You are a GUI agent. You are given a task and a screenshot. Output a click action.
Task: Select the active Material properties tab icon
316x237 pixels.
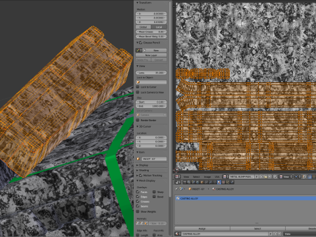(219, 182)
